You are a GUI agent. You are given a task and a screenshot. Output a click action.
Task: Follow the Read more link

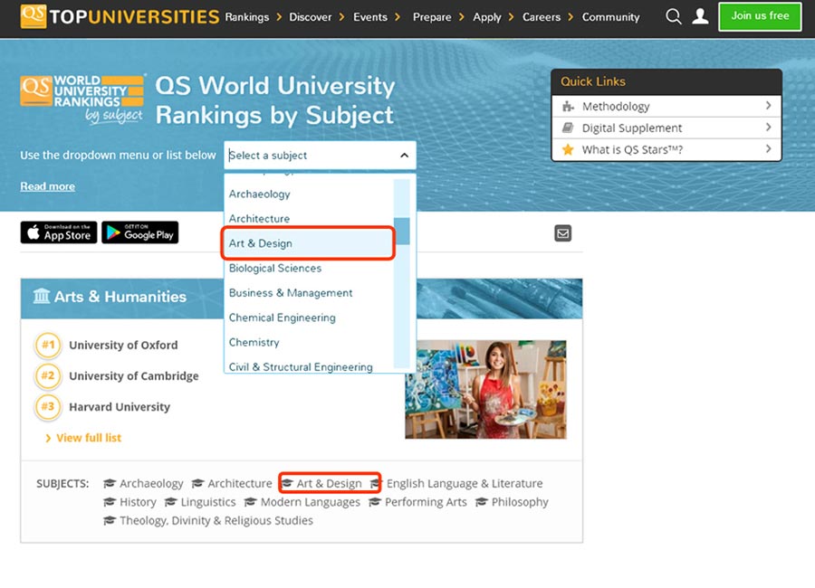47,186
